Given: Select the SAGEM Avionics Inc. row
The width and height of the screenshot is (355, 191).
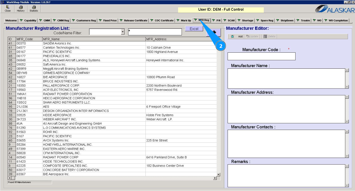Looking at the screenshot, I should pos(57,43).
